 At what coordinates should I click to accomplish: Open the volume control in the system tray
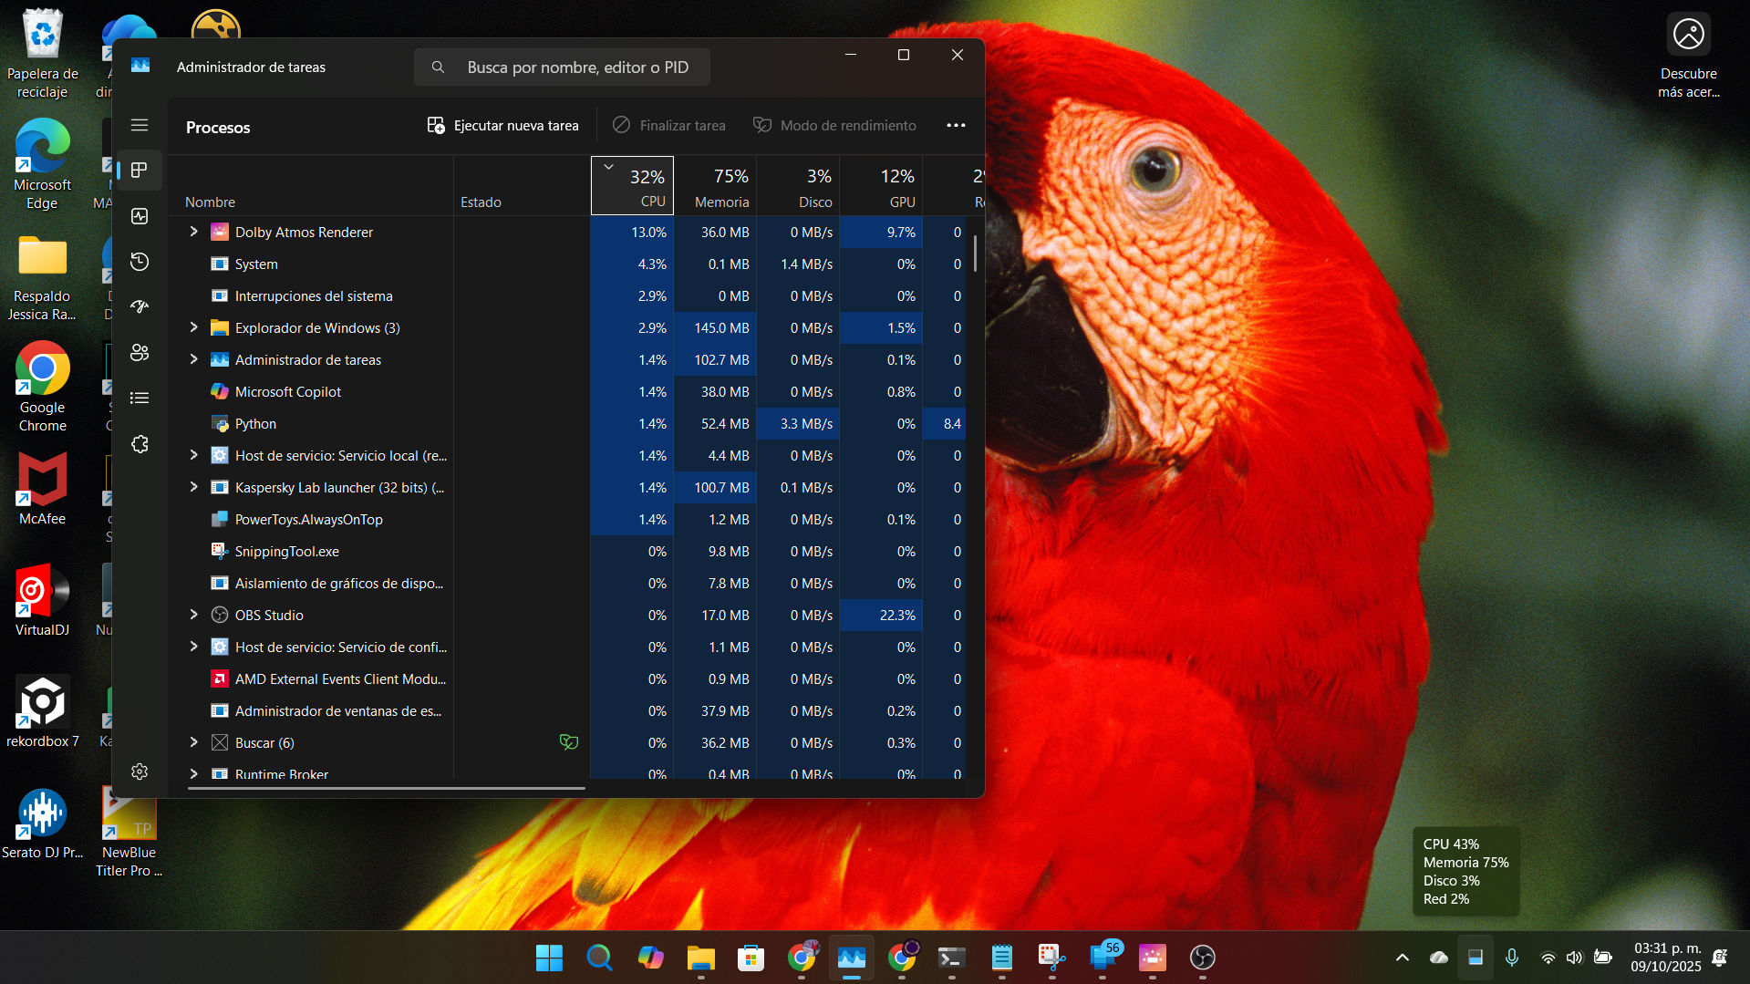[x=1575, y=958]
